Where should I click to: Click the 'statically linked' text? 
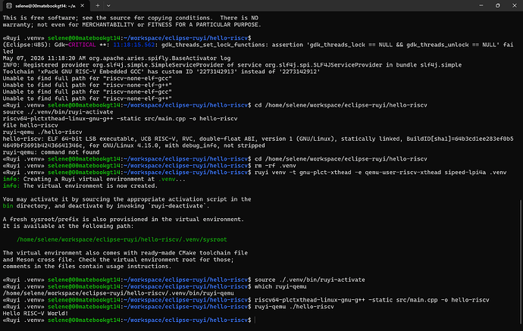371,139
